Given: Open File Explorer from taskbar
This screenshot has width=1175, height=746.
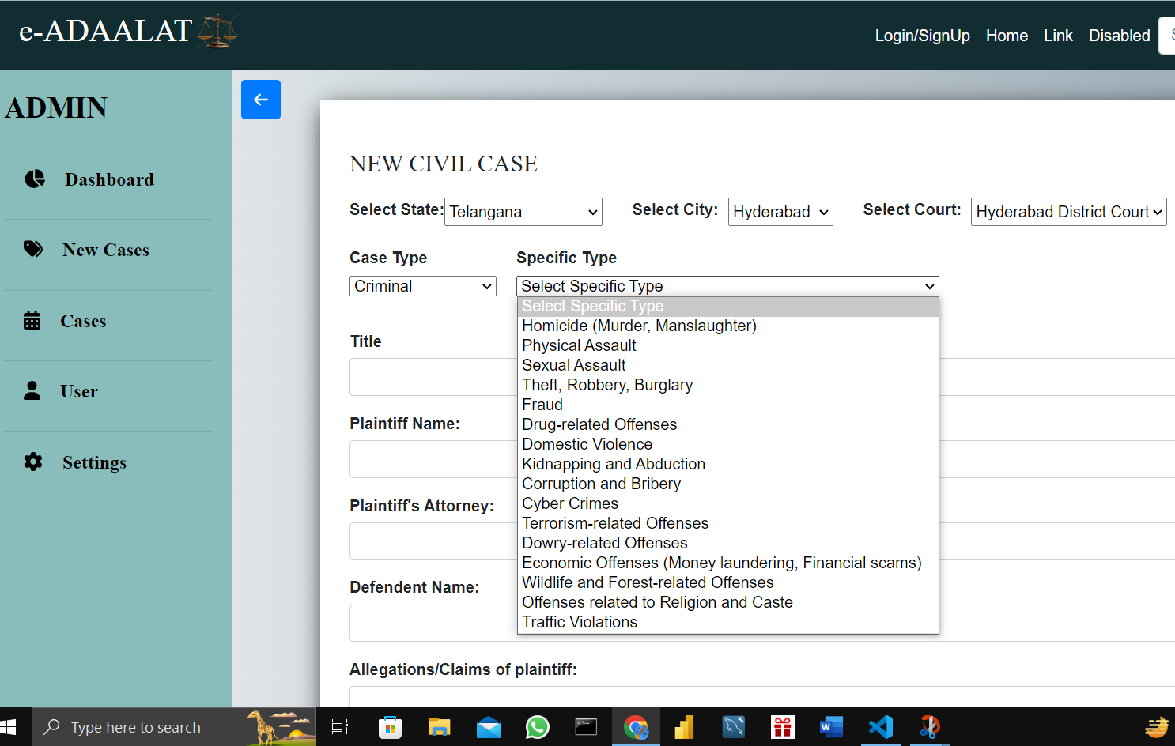Looking at the screenshot, I should pos(439,727).
